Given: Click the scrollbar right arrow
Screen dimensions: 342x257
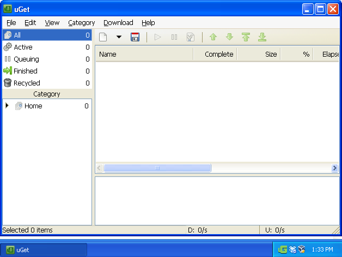Looking at the screenshot, I should (x=334, y=168).
